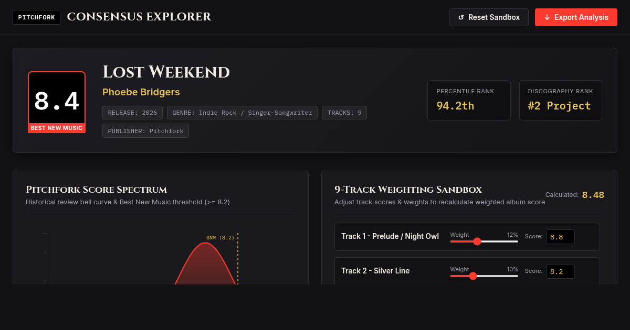
Task: Open the Phoebe Bridgers artist name
Action: 141,92
